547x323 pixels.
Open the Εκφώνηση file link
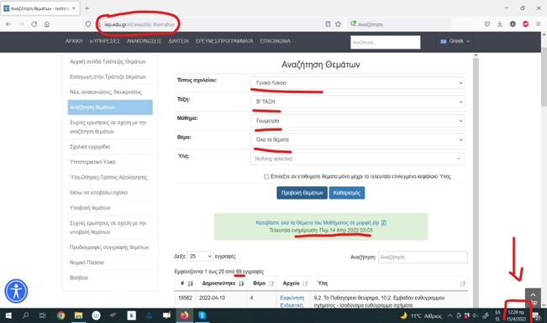(x=292, y=298)
